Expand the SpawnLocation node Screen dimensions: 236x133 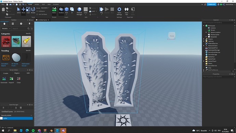[206, 33]
